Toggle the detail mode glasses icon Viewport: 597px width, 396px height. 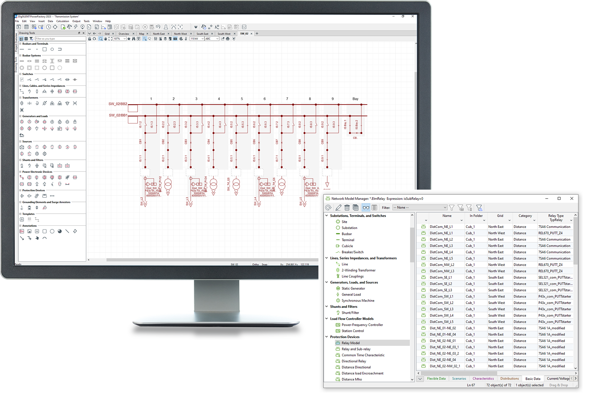click(366, 207)
